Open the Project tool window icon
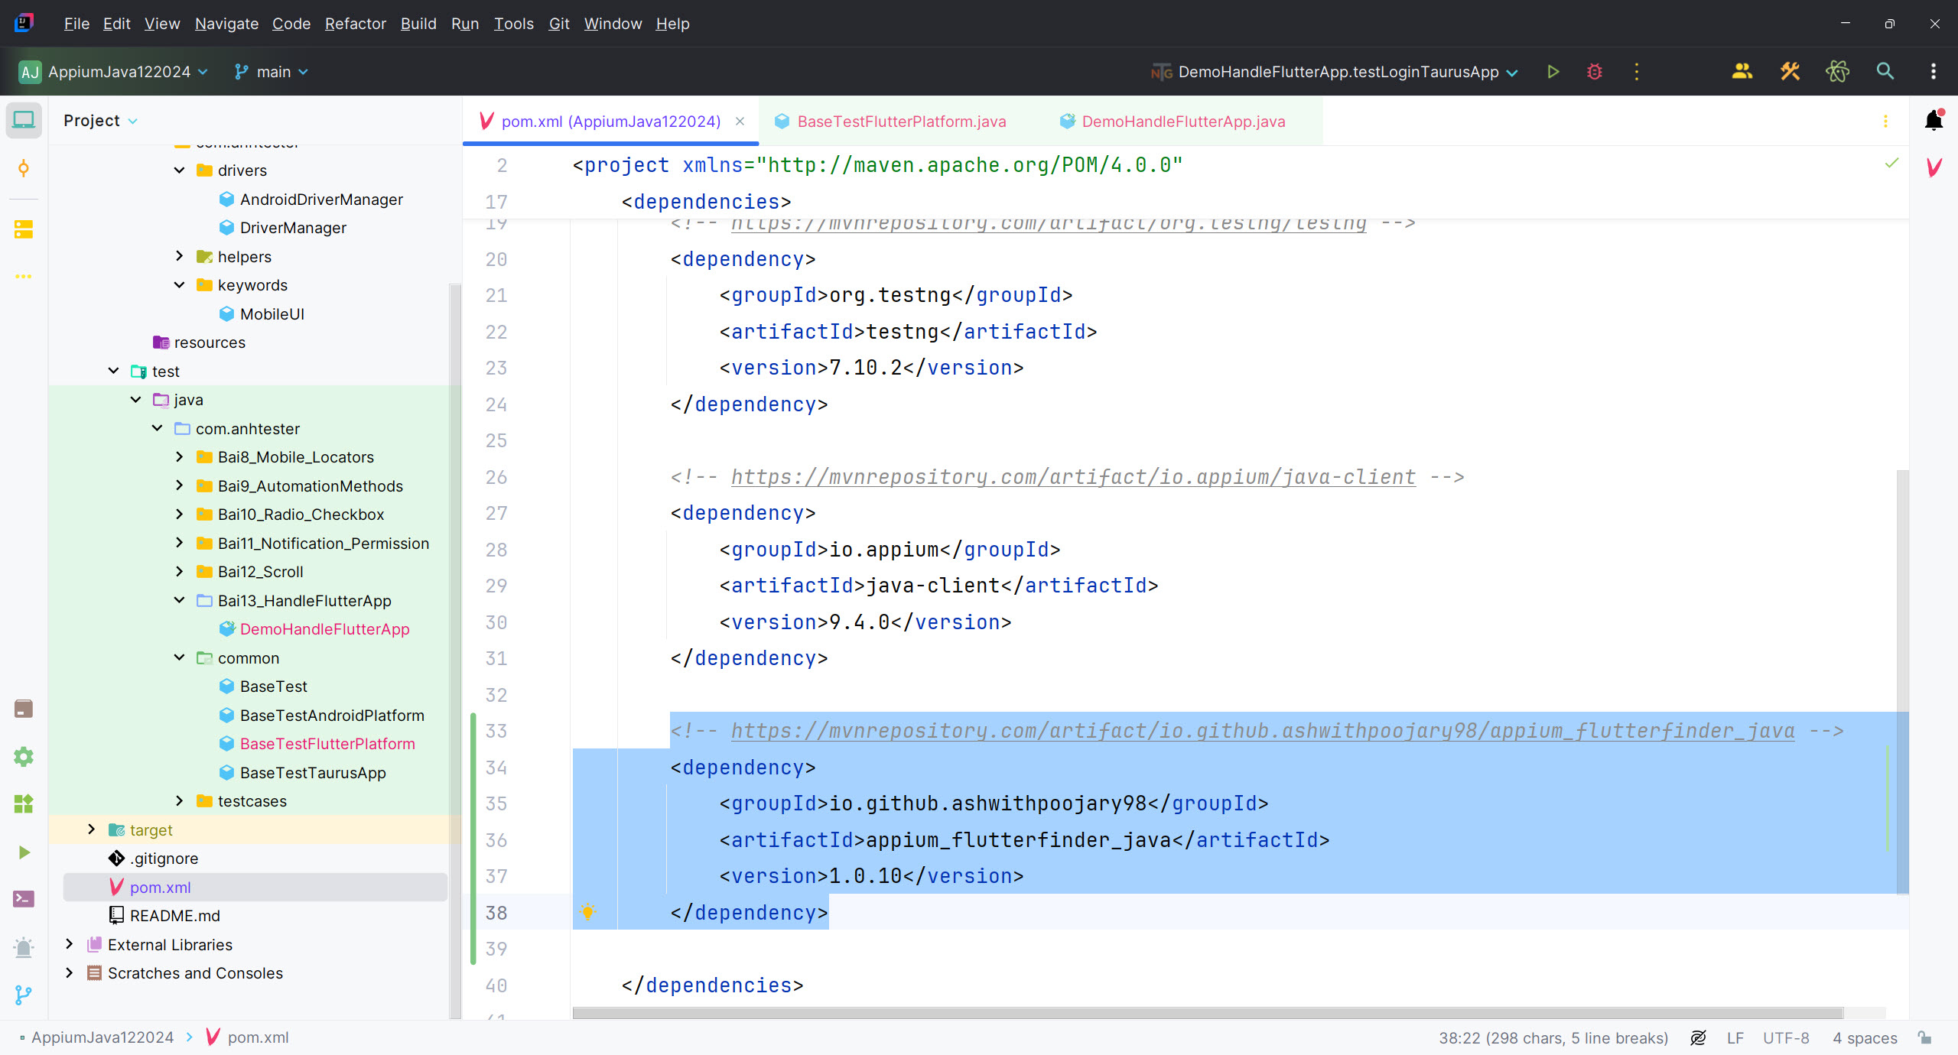This screenshot has width=1958, height=1055. (x=24, y=120)
